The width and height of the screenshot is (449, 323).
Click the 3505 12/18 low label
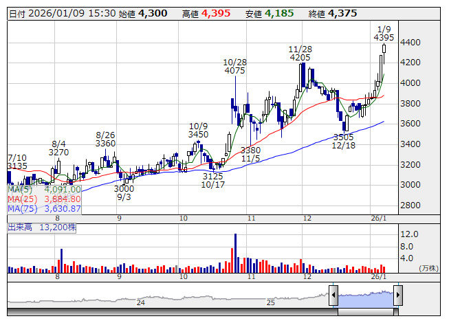(344, 141)
